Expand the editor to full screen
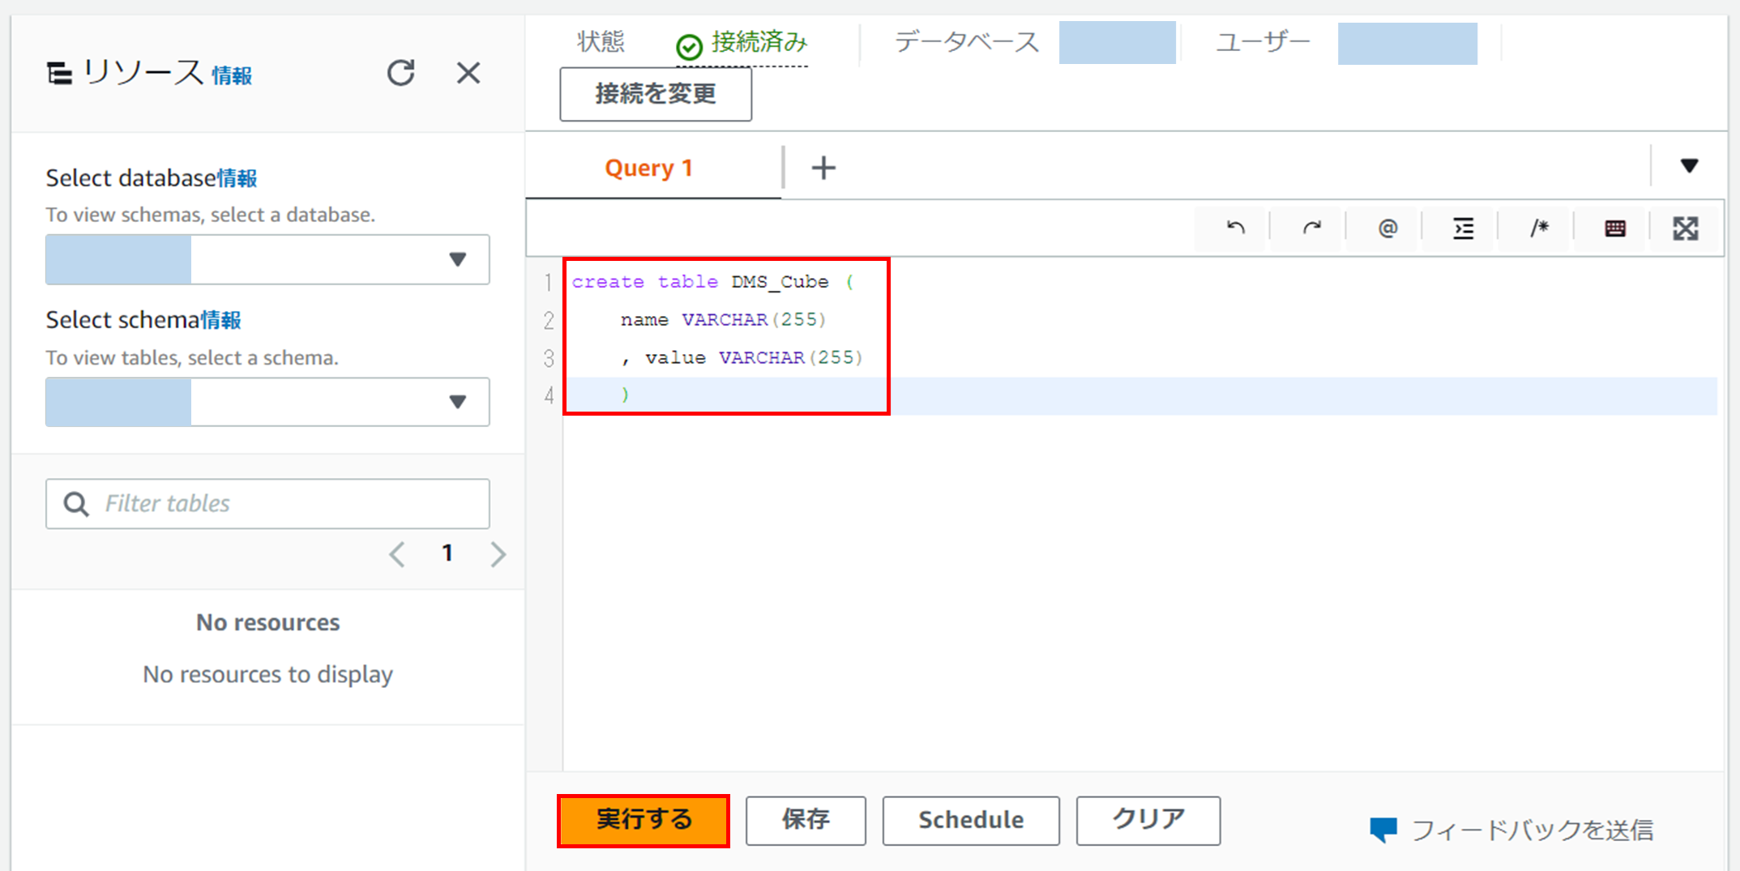 click(1686, 228)
